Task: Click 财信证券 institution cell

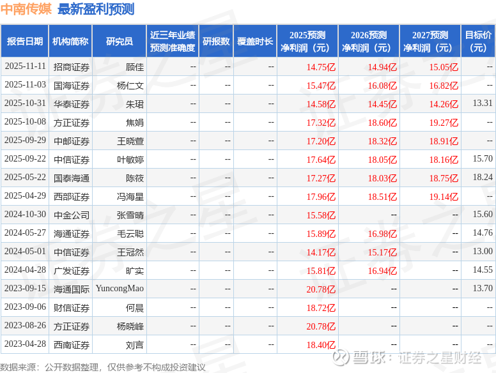Action: [x=72, y=308]
